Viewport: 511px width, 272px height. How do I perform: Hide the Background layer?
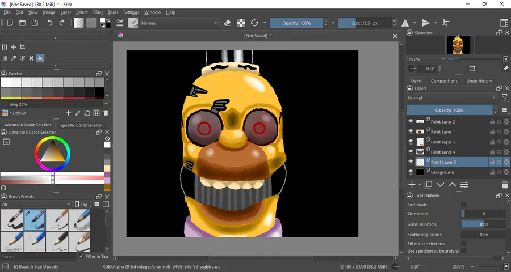(x=411, y=172)
